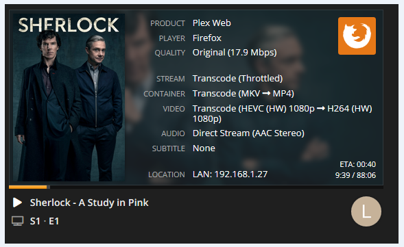
Task: Click the Original (17.9 Mbps) quality value
Action: (235, 53)
